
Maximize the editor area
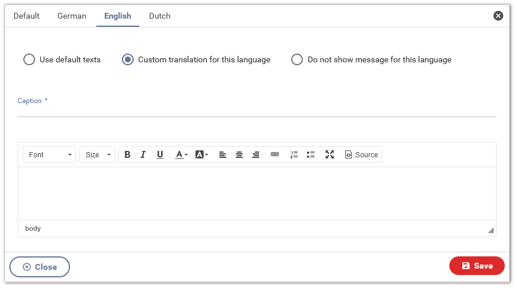(x=330, y=155)
